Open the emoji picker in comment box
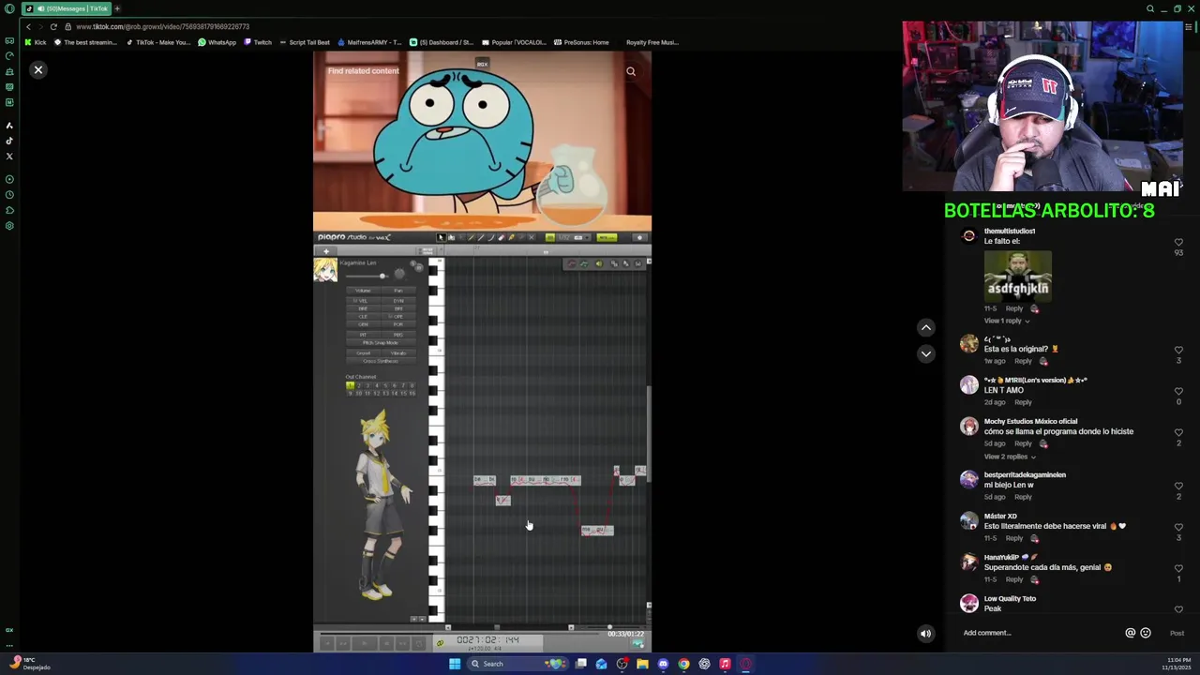The image size is (1200, 675). [x=1145, y=633]
